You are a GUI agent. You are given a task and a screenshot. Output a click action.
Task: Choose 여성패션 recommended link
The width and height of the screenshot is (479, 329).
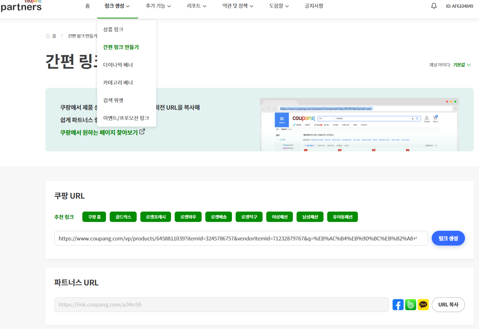[x=280, y=217]
